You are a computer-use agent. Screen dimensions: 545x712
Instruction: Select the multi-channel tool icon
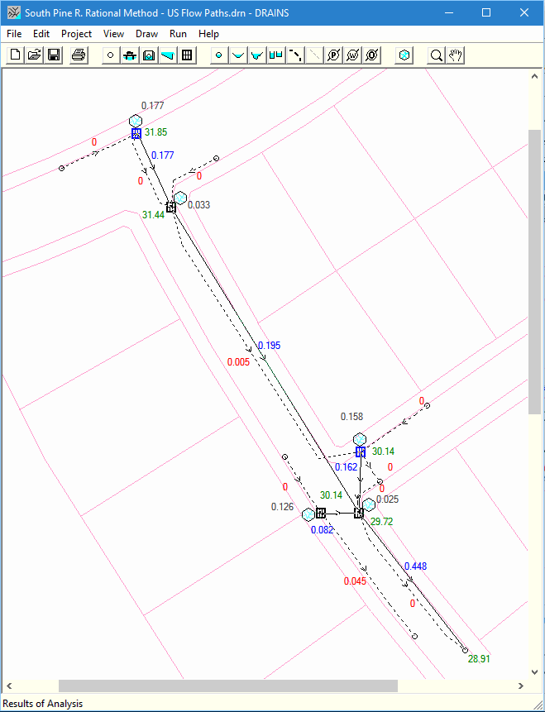(276, 55)
